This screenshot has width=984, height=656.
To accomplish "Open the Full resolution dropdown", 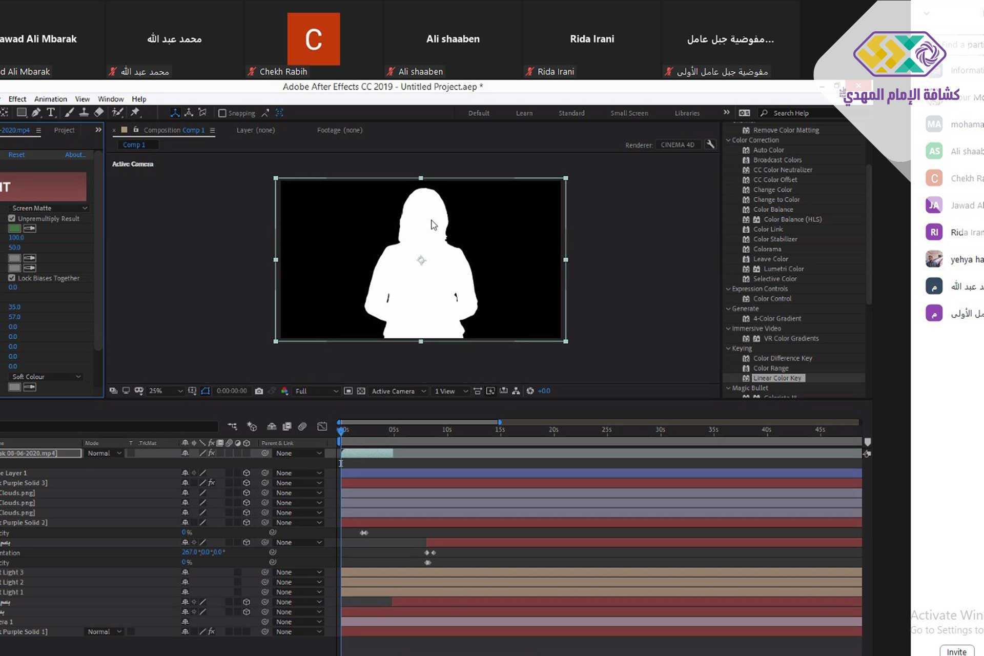I will (316, 391).
